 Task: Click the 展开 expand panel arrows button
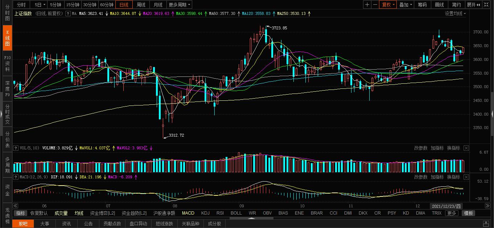click(474, 5)
